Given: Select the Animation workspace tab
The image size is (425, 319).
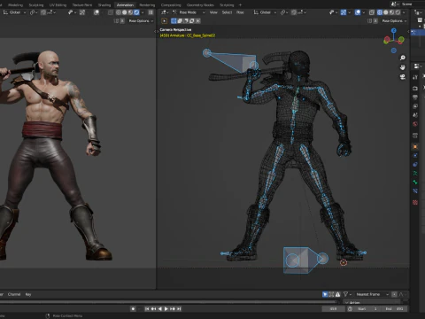Looking at the screenshot, I should pyautogui.click(x=125, y=5).
